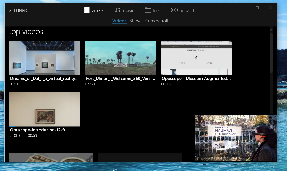Screen dimensions: 287x171
Task: Open the Fort_Minor palm trees thumbnail
Action: (121, 58)
